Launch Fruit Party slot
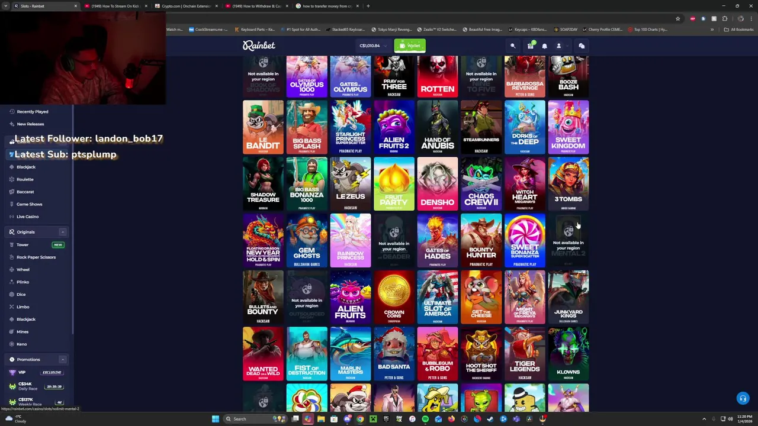 (x=394, y=184)
